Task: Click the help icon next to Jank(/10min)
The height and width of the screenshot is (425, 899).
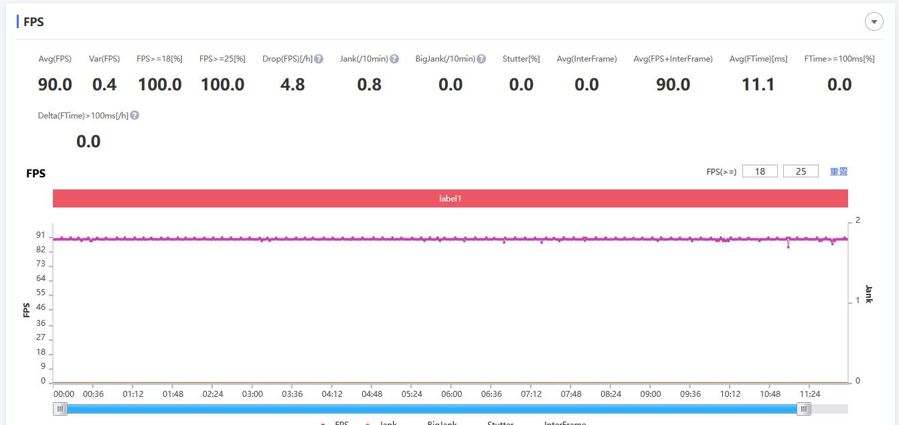Action: [x=394, y=59]
